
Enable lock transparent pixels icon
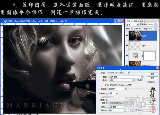point(132,29)
